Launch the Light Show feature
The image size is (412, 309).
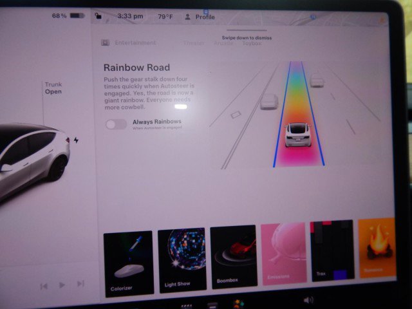tap(182, 259)
